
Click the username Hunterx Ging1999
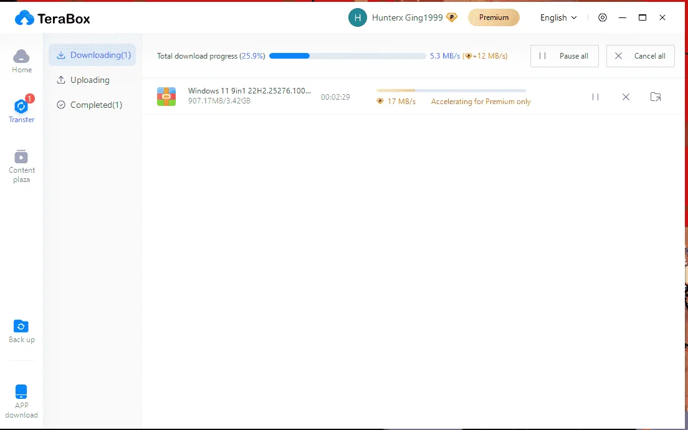point(407,17)
